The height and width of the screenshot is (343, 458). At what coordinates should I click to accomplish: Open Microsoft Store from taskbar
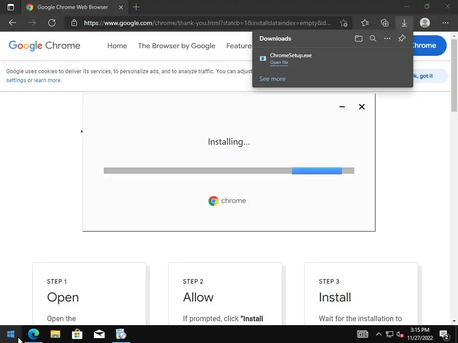pyautogui.click(x=77, y=334)
